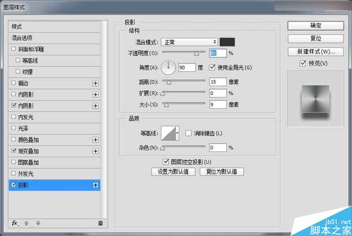Open the 等高线 contour picker arrow
Viewport: 352px width, 236px height.
tap(177, 133)
